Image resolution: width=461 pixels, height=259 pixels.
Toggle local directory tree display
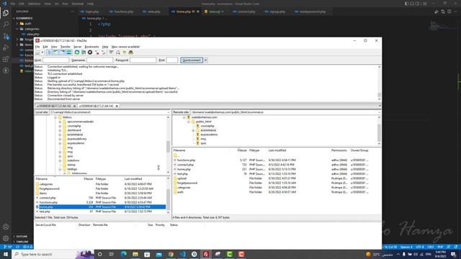(x=55, y=53)
